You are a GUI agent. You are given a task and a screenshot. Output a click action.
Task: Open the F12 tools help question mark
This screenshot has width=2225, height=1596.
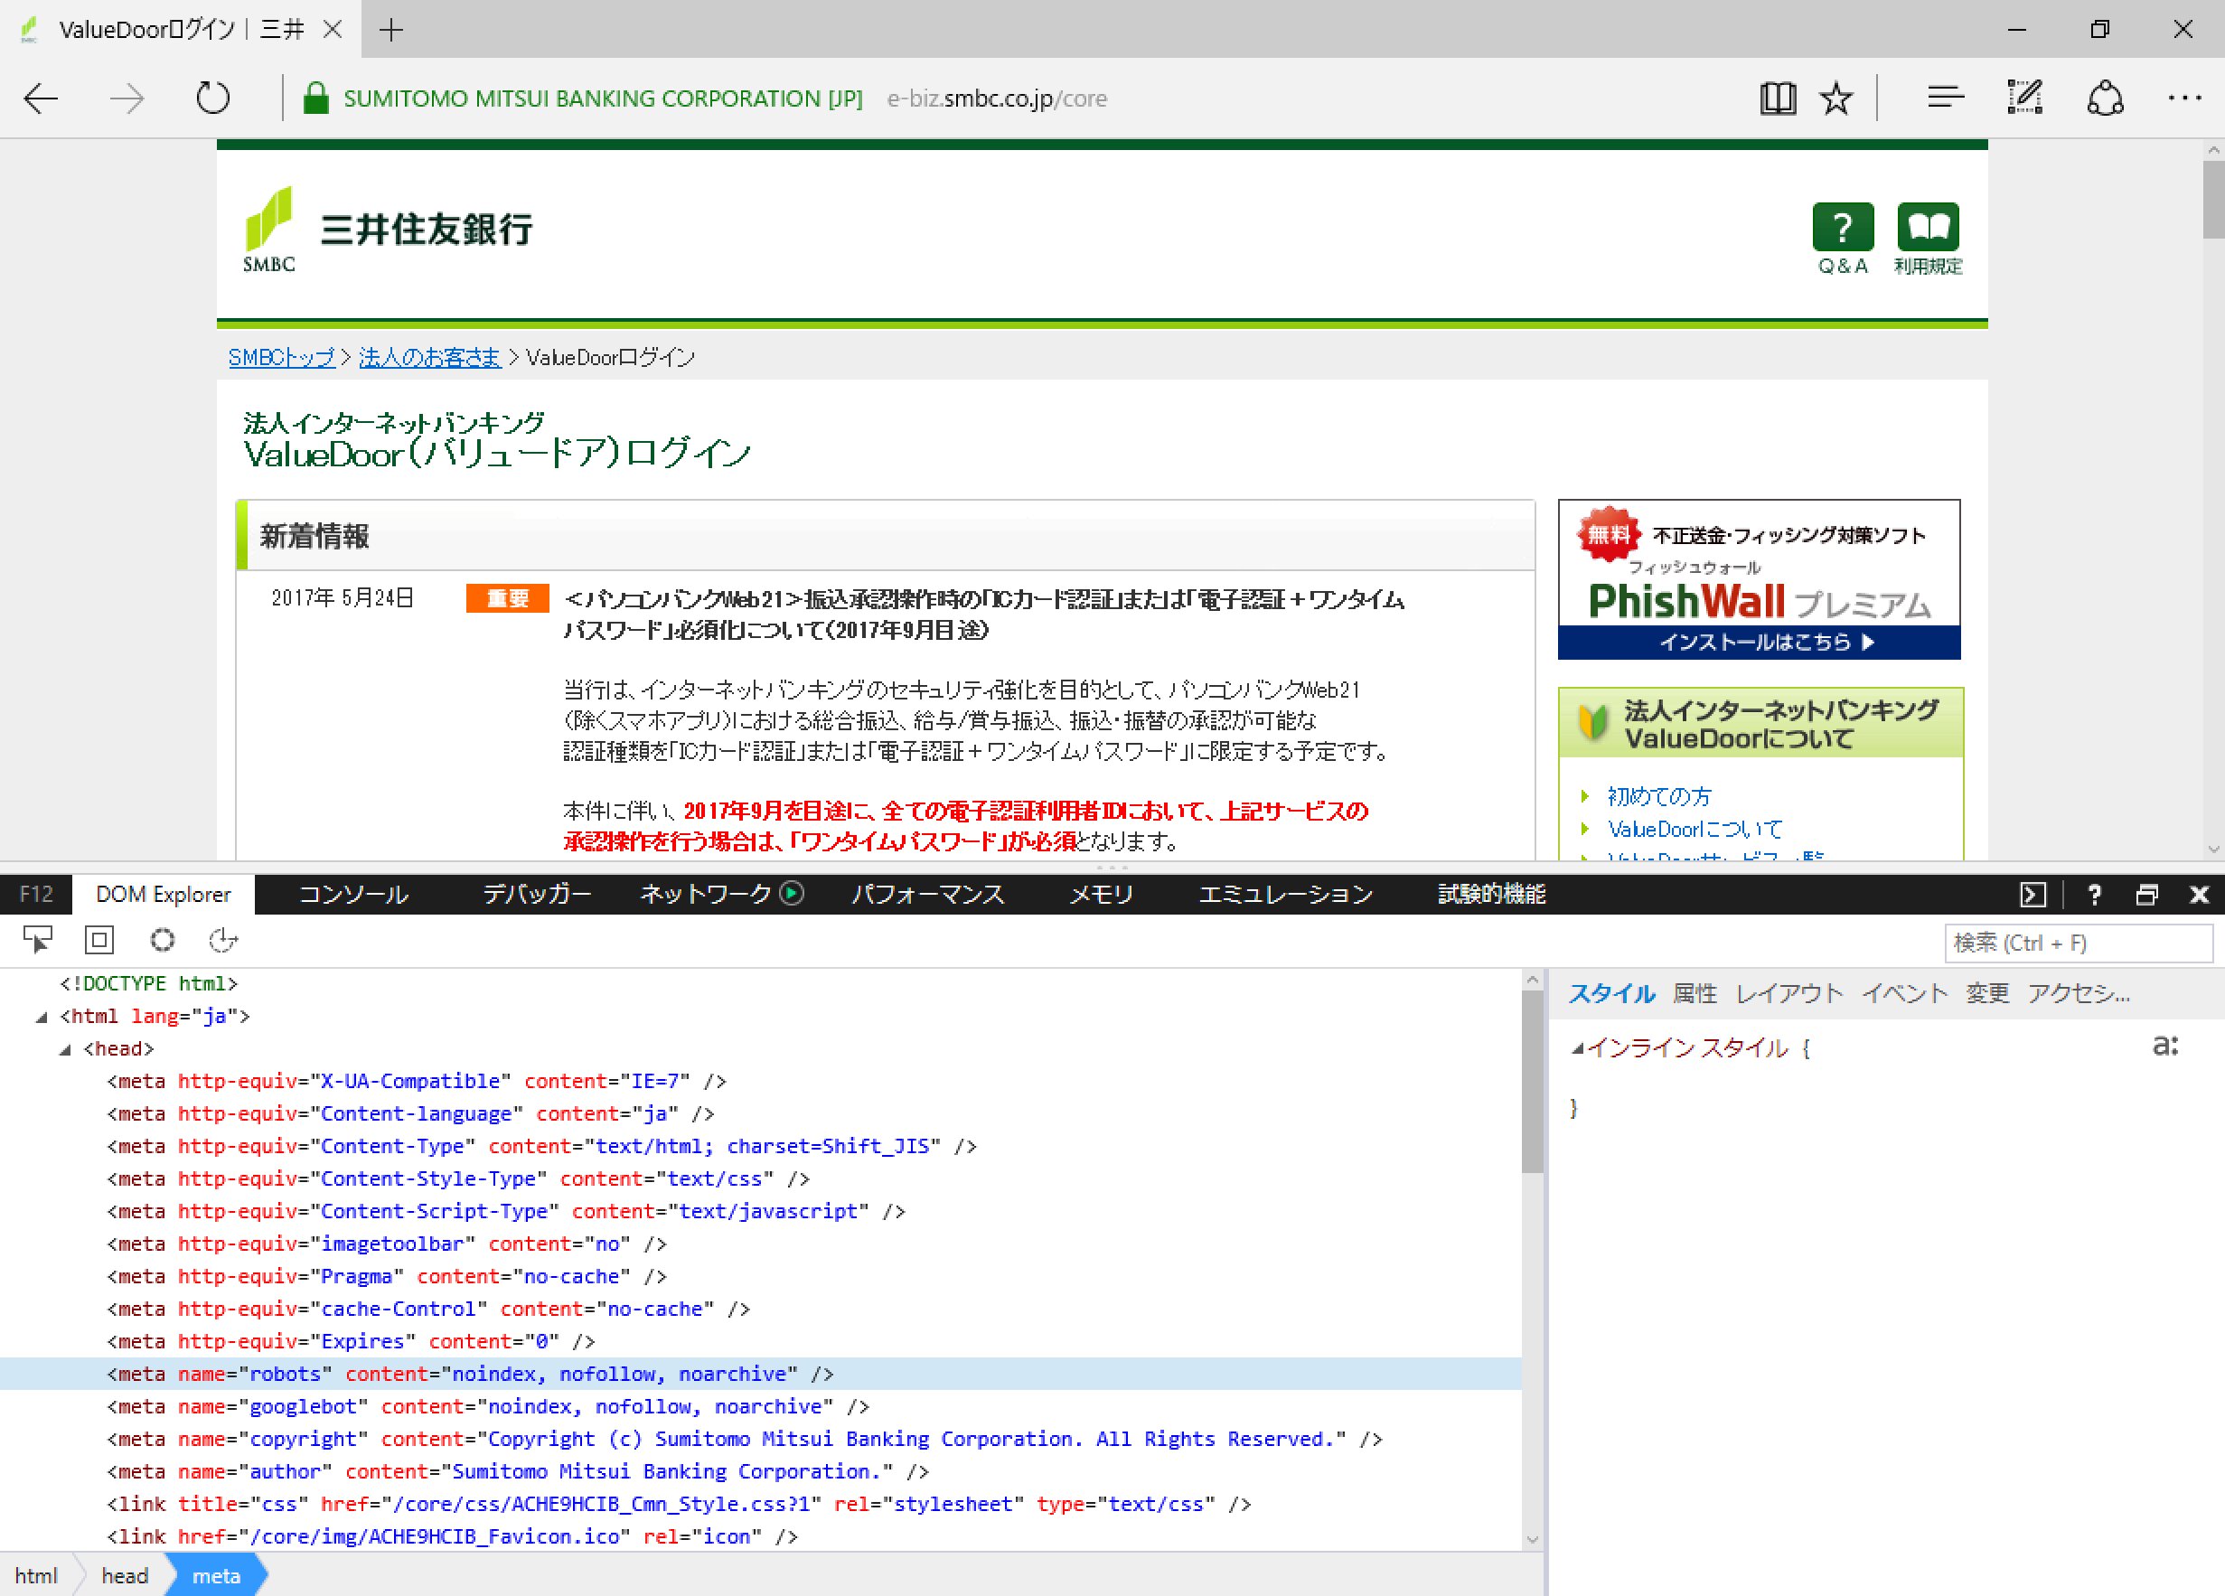(2095, 894)
